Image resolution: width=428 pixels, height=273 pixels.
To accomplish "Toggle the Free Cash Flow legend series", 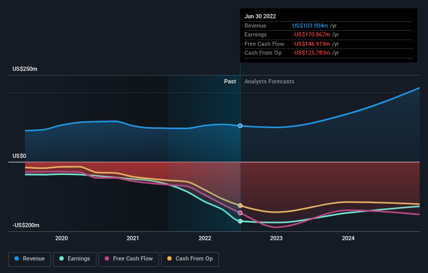I will click(x=129, y=259).
